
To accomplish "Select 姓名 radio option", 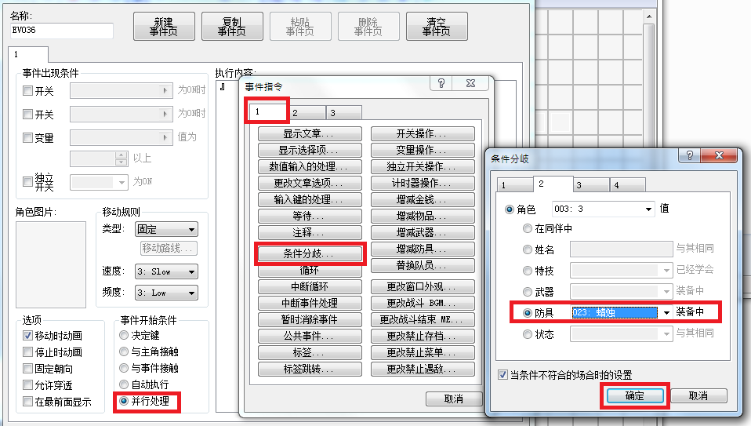I will click(528, 249).
